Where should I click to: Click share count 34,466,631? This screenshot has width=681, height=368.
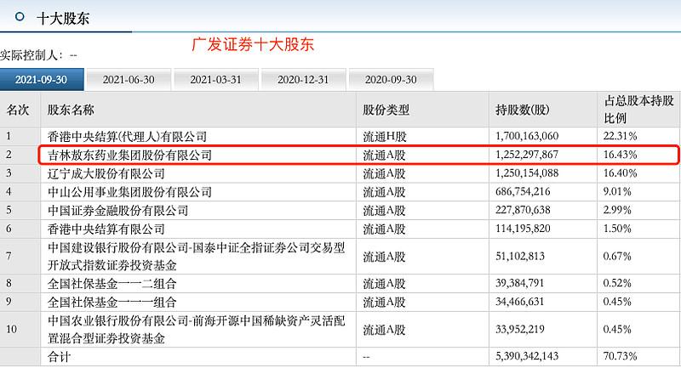520,302
